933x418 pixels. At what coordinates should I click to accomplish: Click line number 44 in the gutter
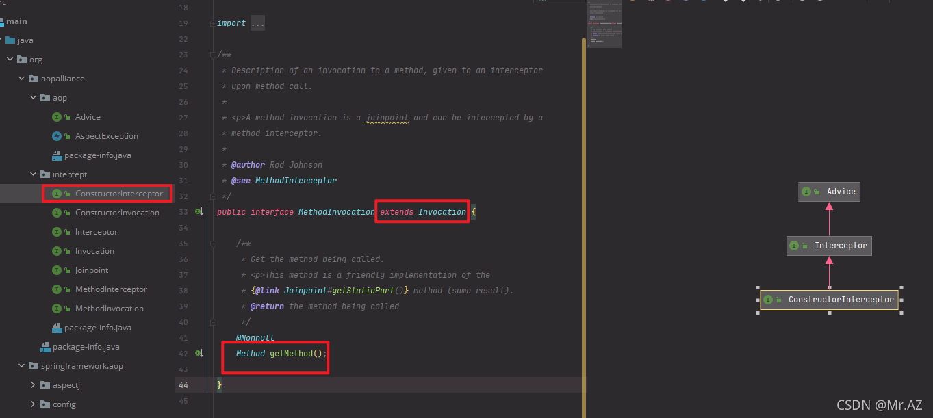click(183, 385)
